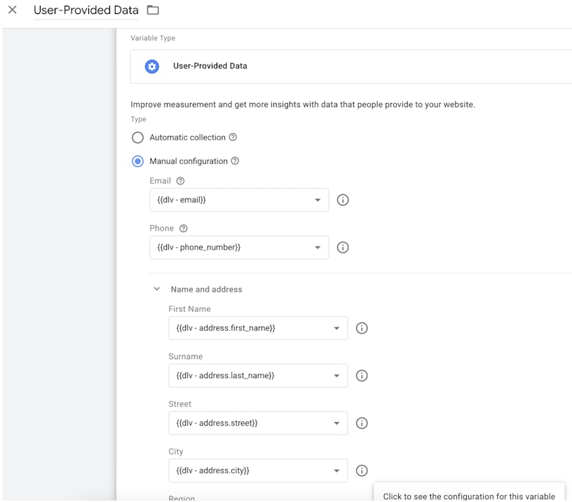Open help icon next to Automatic collection

pyautogui.click(x=233, y=137)
